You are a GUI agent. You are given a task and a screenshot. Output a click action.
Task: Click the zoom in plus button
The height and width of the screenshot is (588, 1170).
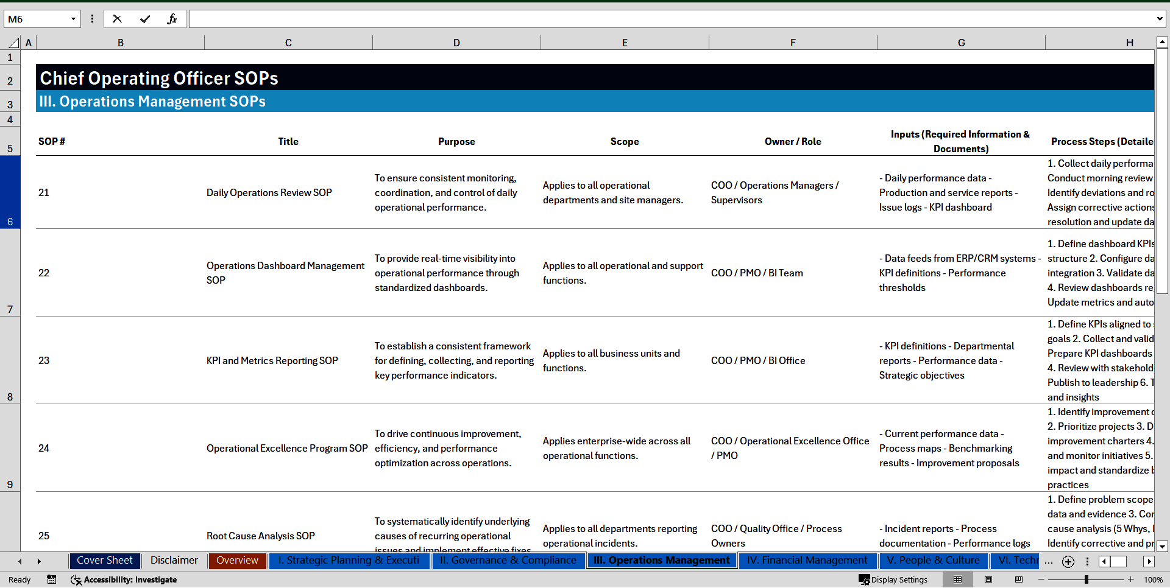pyautogui.click(x=1131, y=579)
